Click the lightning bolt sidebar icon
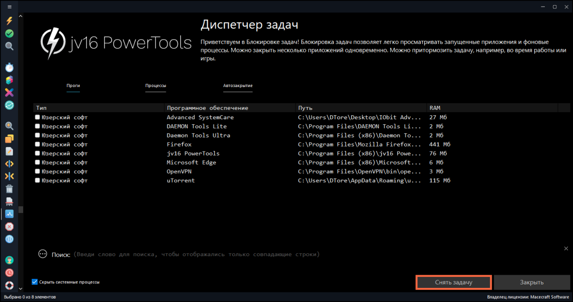The height and width of the screenshot is (302, 573). click(9, 21)
